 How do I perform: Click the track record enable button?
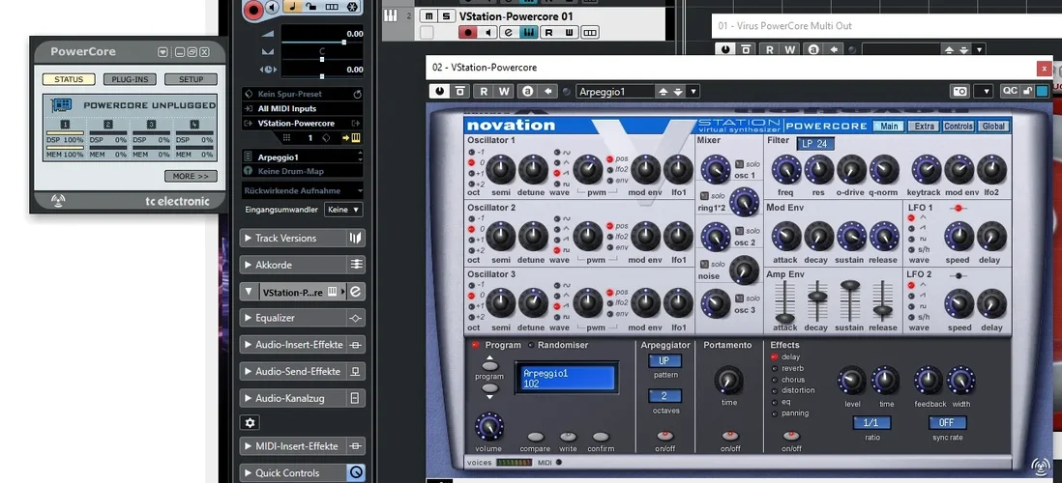tap(467, 32)
